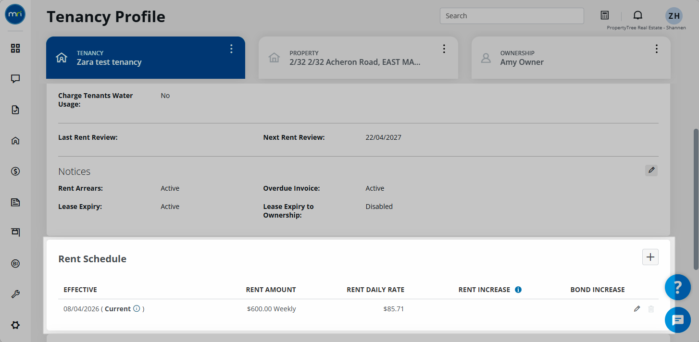Click the RENT AMOUNT column header
The width and height of the screenshot is (699, 342).
(x=271, y=290)
